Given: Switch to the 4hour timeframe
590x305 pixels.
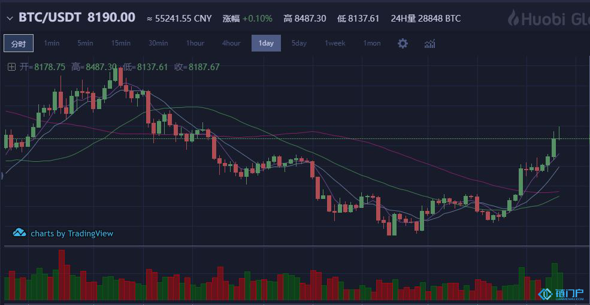Looking at the screenshot, I should click(231, 44).
